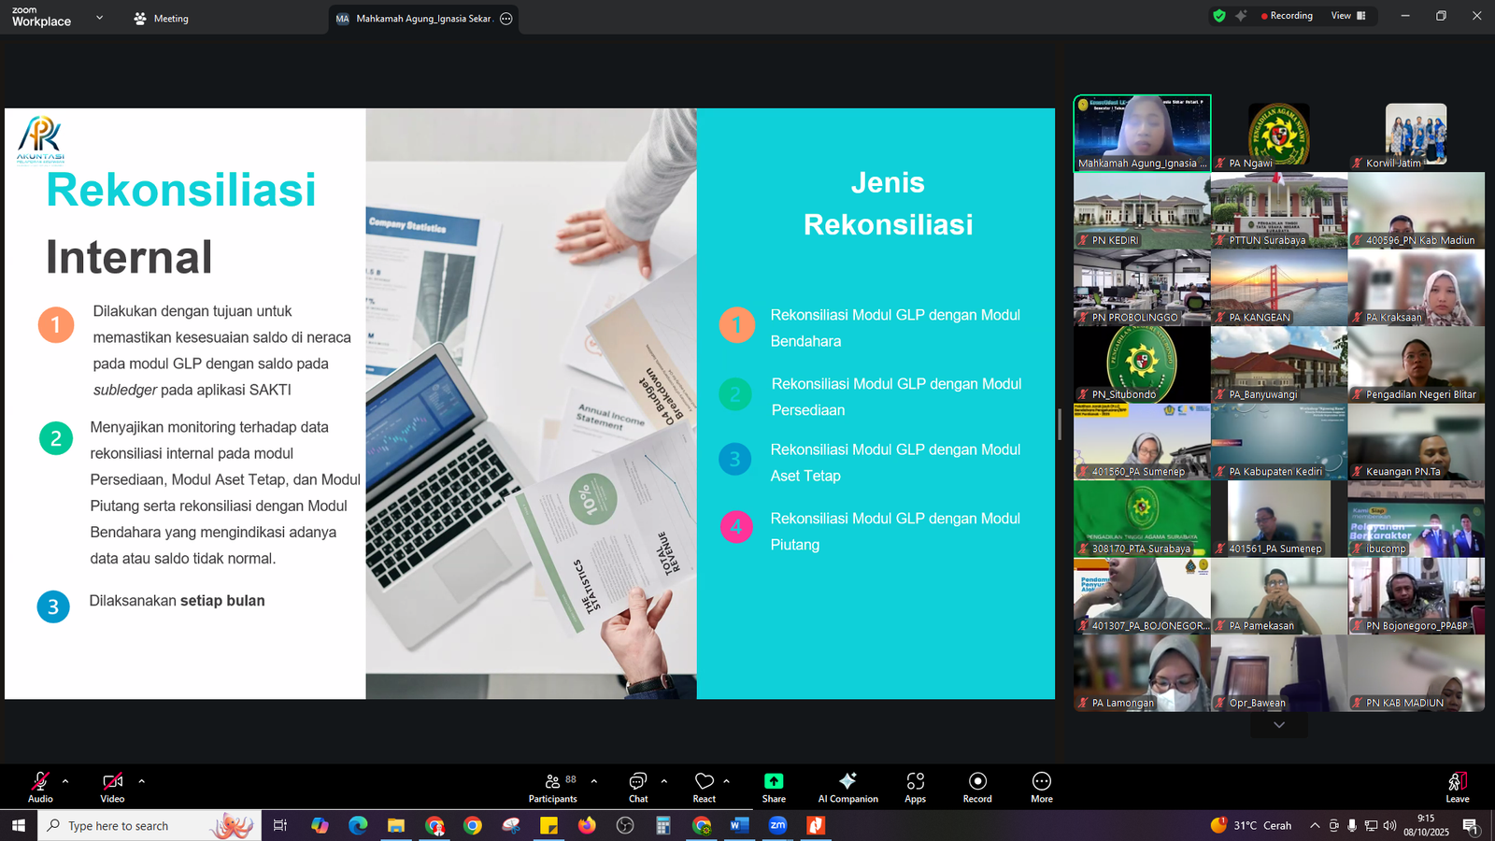Open the Chat panel icon
The image size is (1495, 841).
click(x=638, y=781)
